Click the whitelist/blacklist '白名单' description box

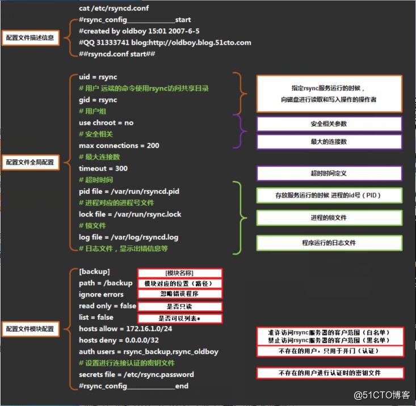[x=330, y=336]
